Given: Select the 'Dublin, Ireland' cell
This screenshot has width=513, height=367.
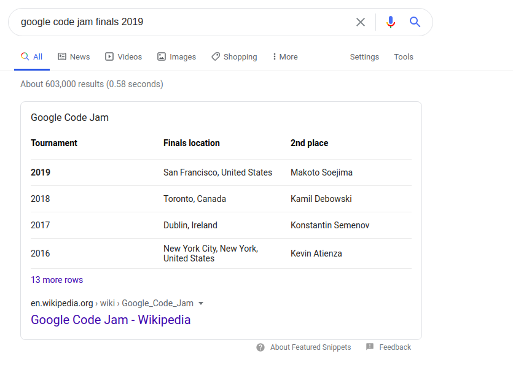Looking at the screenshot, I should [190, 225].
